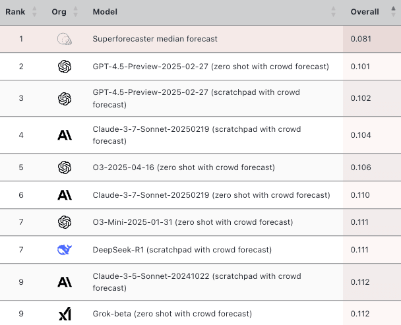Click the Grok-beta zero shot model name
Viewport: 401px width, 325px height.
[172, 314]
